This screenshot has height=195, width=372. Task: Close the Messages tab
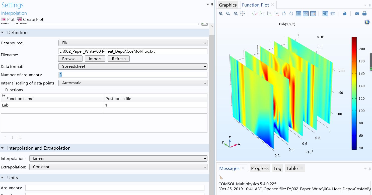click(243, 168)
